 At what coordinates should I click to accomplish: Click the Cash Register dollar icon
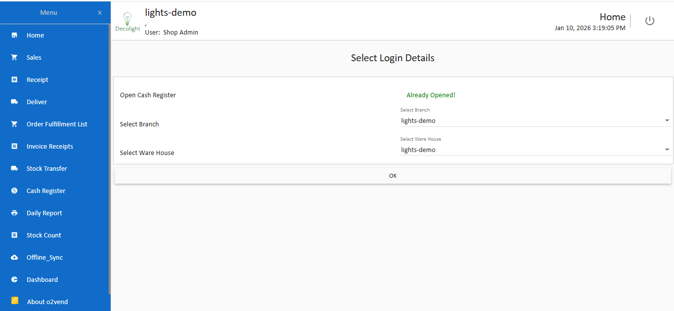click(x=14, y=191)
